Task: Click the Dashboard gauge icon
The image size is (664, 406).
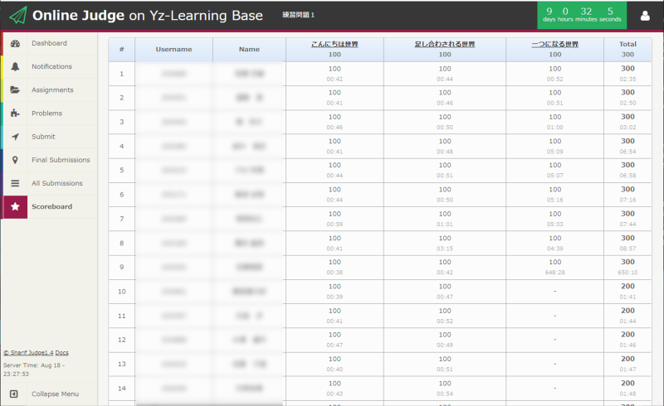Action: (15, 43)
